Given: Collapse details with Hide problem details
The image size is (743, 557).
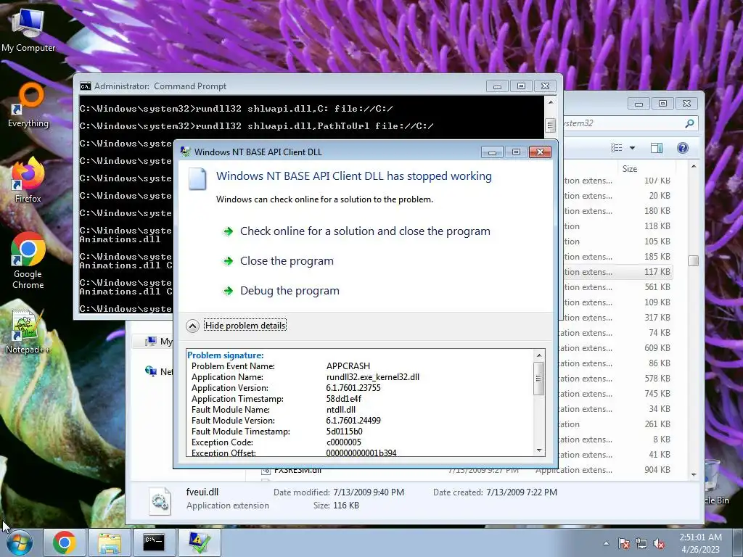Looking at the screenshot, I should pos(245,326).
